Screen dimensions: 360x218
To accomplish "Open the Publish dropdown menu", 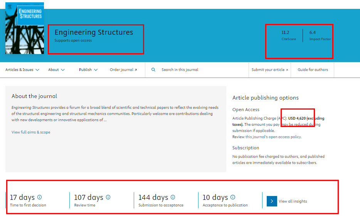I will [88, 69].
